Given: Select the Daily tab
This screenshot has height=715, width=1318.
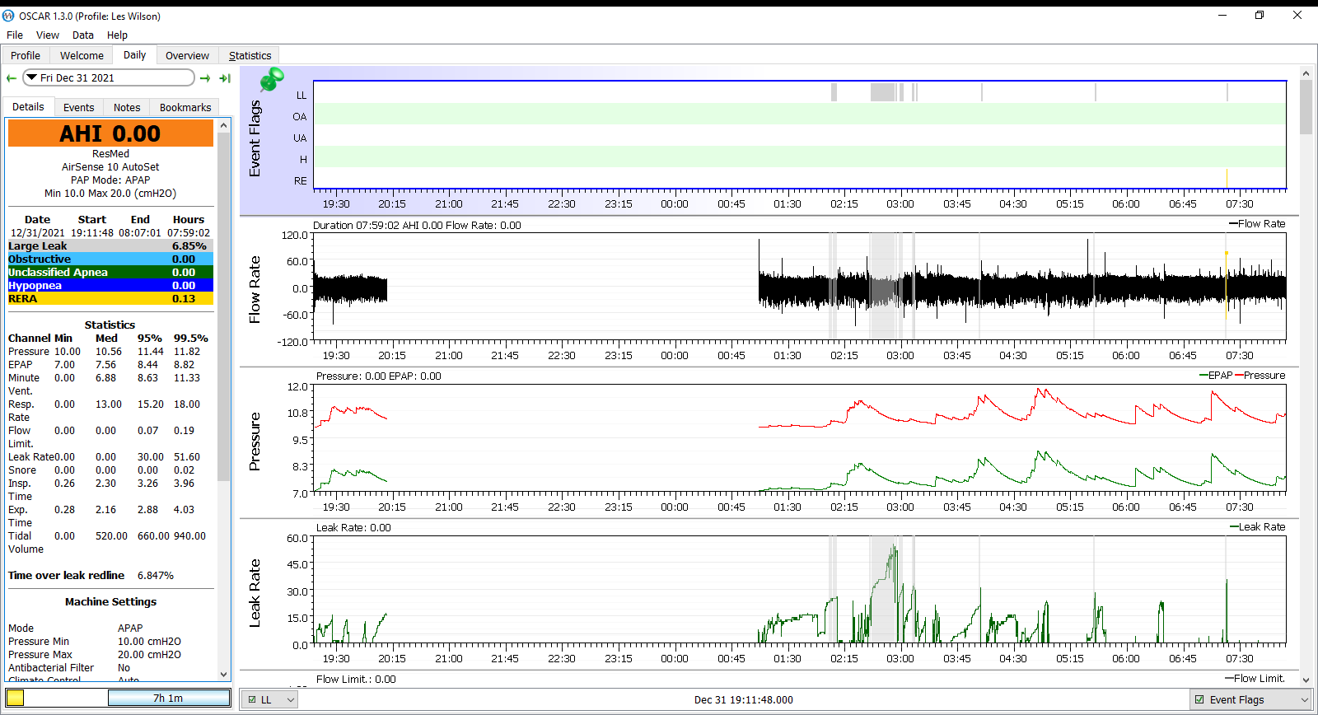Looking at the screenshot, I should pyautogui.click(x=134, y=54).
